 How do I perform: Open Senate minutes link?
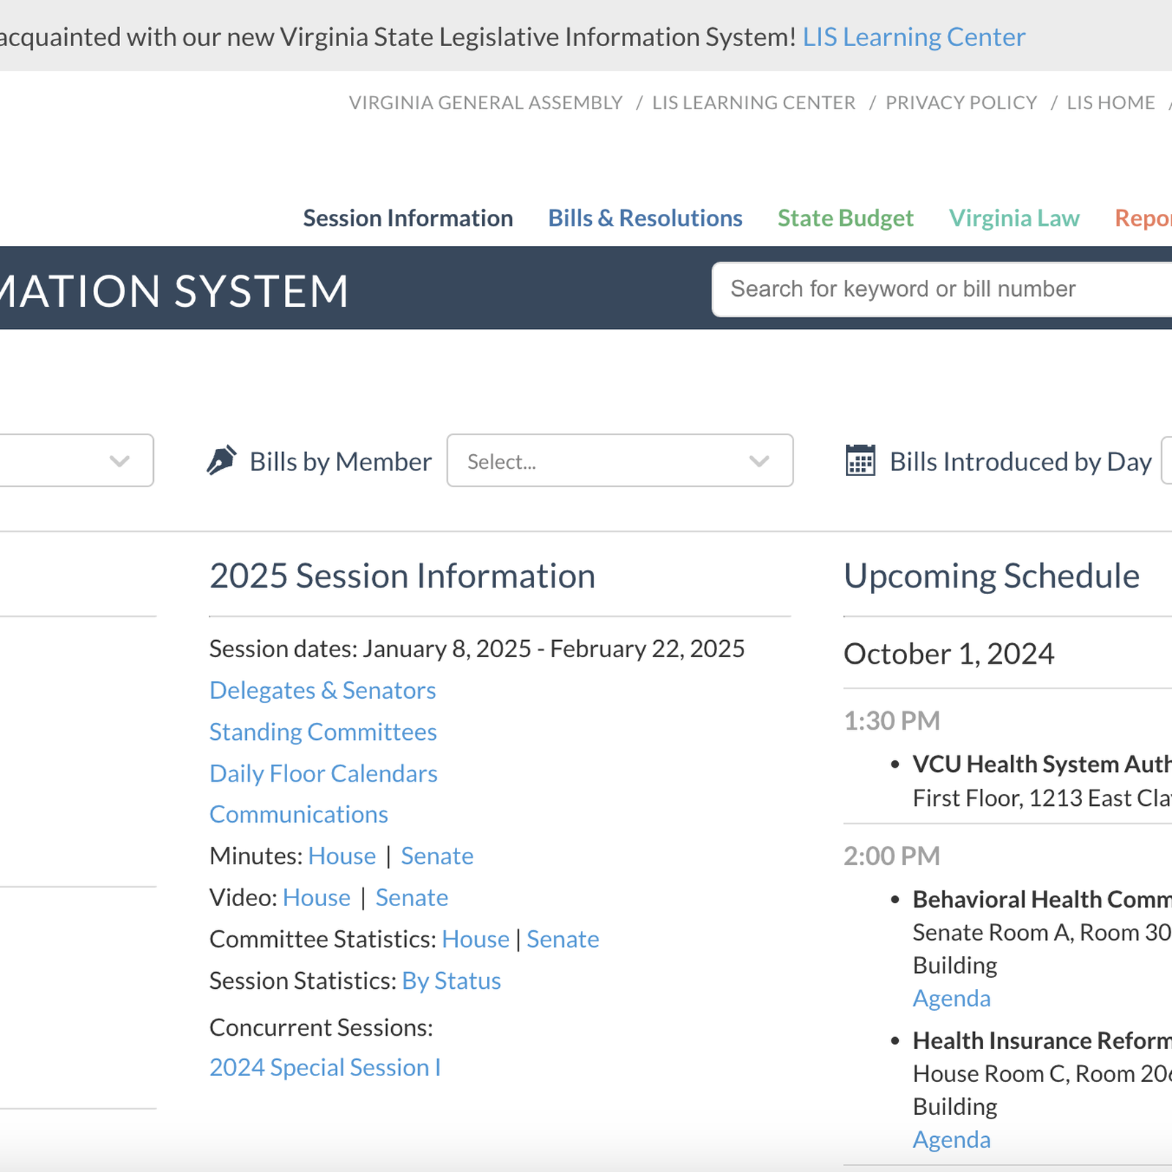click(437, 856)
